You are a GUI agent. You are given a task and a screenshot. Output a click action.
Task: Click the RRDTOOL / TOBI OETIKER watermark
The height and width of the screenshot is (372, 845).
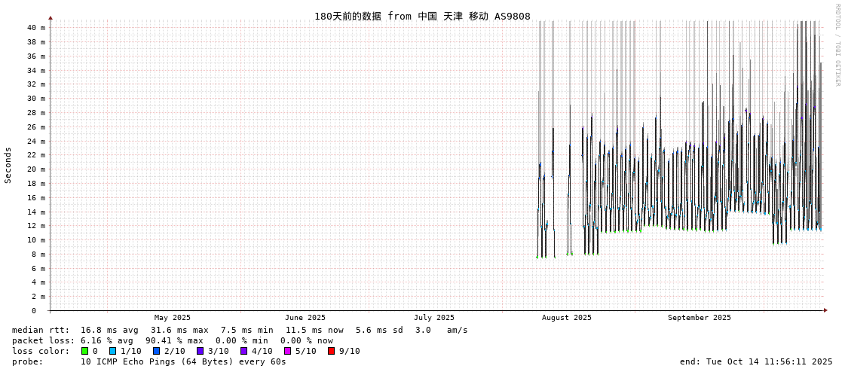pos(837,45)
